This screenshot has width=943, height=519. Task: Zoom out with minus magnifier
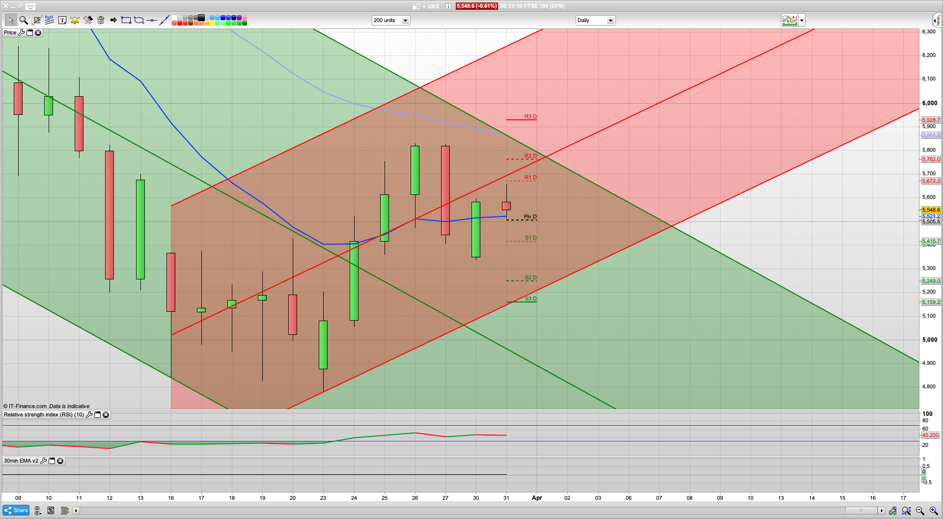click(x=920, y=511)
